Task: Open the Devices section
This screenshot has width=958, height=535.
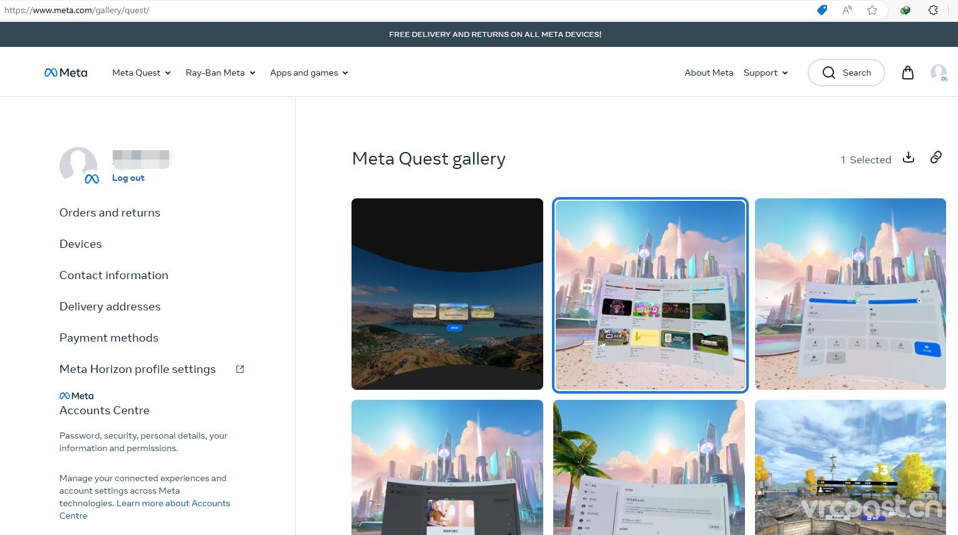Action: pos(80,244)
